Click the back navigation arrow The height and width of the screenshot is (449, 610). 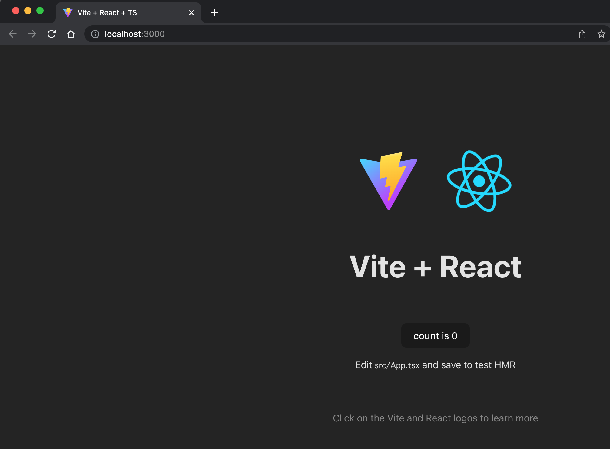13,34
